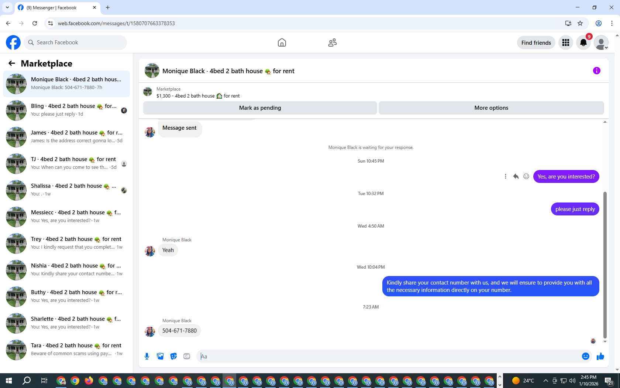Open the Shalissa conversation
This screenshot has width=620, height=388.
pyautogui.click(x=66, y=190)
